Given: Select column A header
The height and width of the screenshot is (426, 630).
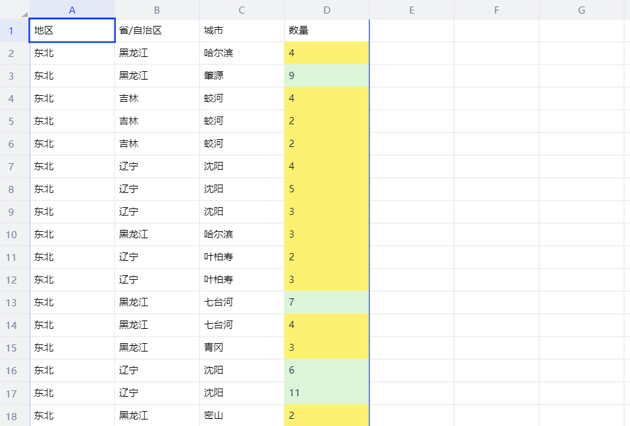Looking at the screenshot, I should point(72,10).
